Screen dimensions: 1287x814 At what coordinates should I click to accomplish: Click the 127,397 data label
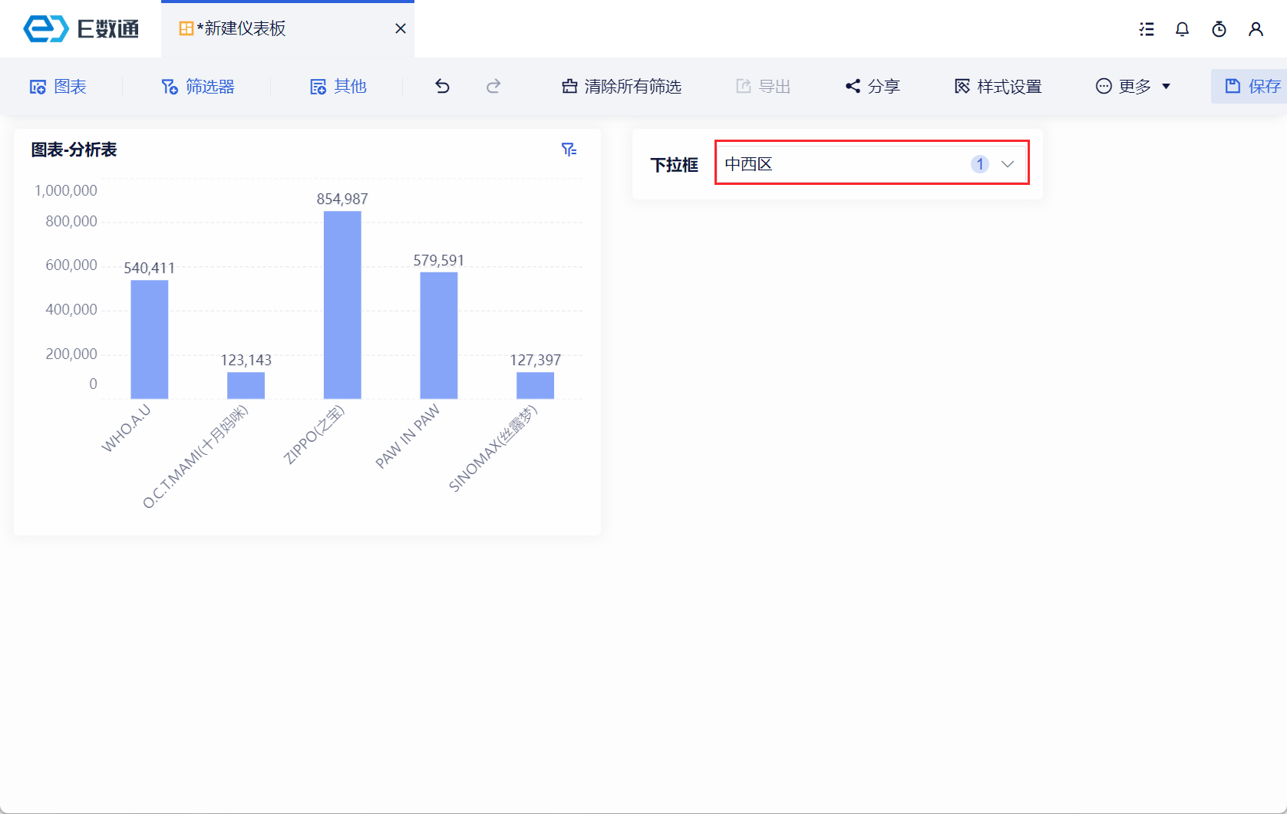pyautogui.click(x=536, y=360)
